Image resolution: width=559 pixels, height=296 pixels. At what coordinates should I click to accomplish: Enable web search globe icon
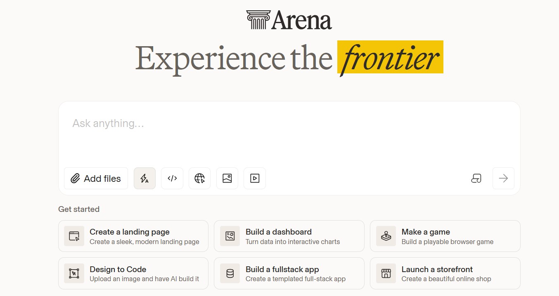[200, 178]
